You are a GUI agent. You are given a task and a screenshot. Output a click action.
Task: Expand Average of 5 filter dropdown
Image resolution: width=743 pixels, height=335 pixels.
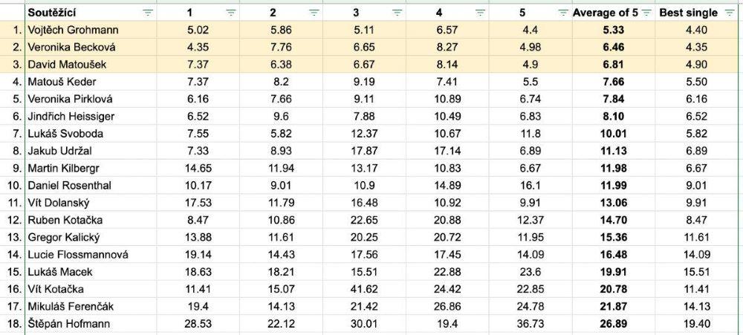point(646,13)
